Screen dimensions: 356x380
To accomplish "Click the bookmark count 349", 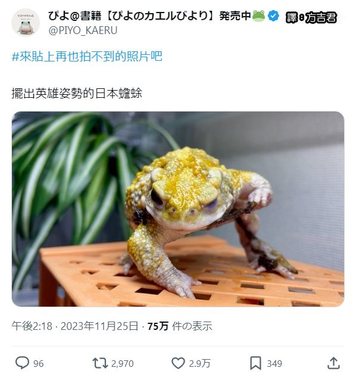I will pyautogui.click(x=274, y=363).
